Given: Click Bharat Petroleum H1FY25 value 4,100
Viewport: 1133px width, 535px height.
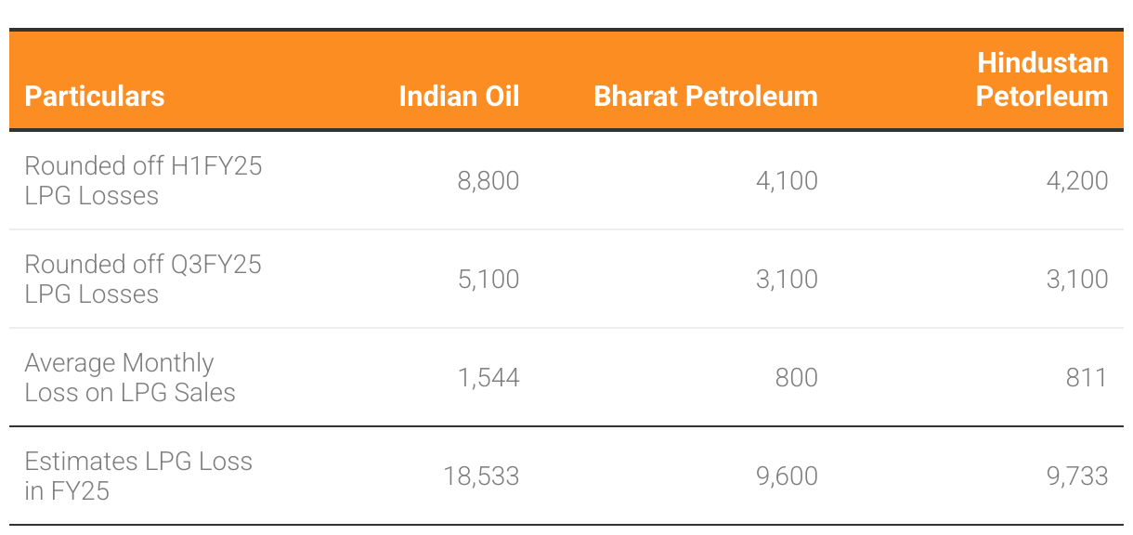Looking at the screenshot, I should [x=787, y=180].
